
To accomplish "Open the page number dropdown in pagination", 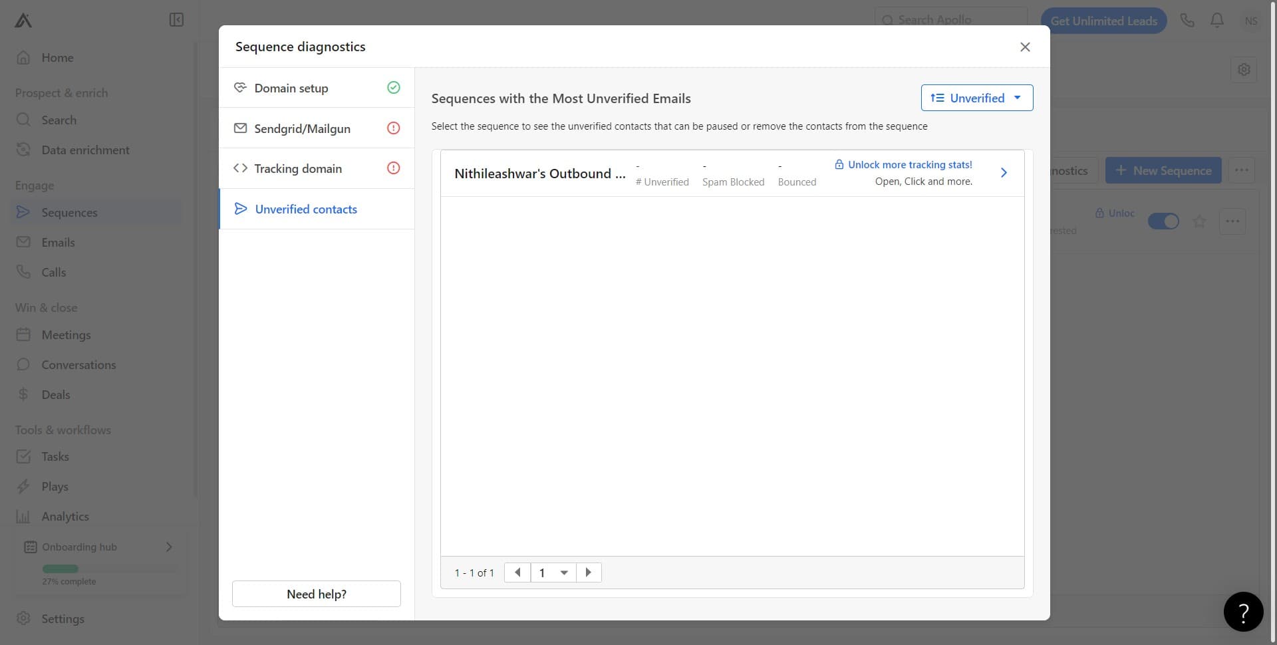I will [x=553, y=573].
